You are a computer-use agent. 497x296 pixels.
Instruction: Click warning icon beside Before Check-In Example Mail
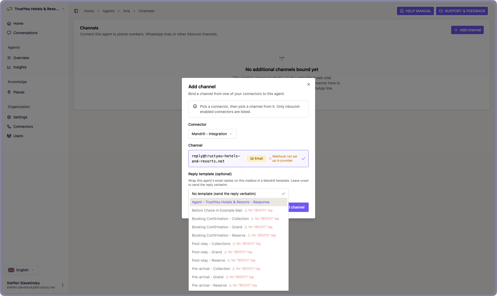246,210
